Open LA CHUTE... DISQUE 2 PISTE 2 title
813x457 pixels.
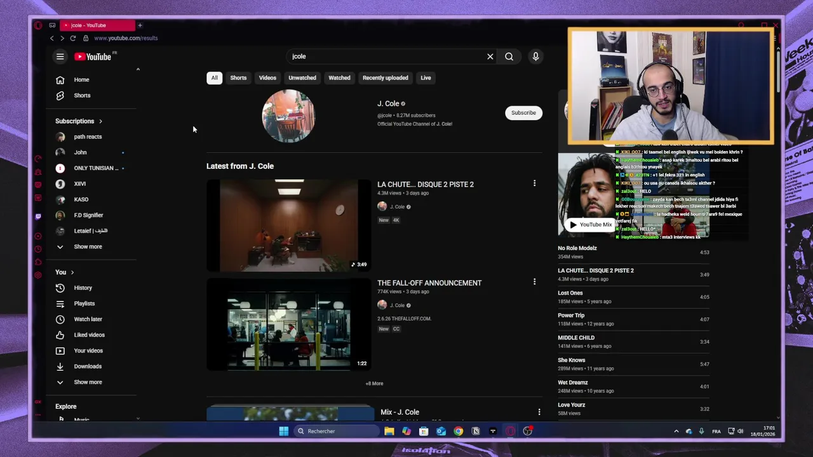coord(426,185)
